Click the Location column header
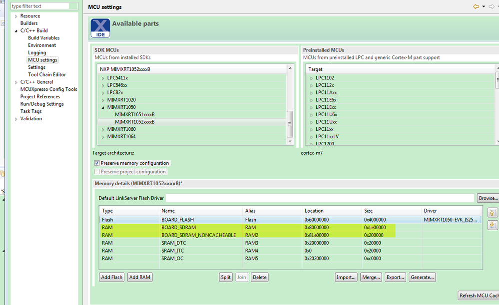This screenshot has height=305, width=499. click(x=332, y=211)
